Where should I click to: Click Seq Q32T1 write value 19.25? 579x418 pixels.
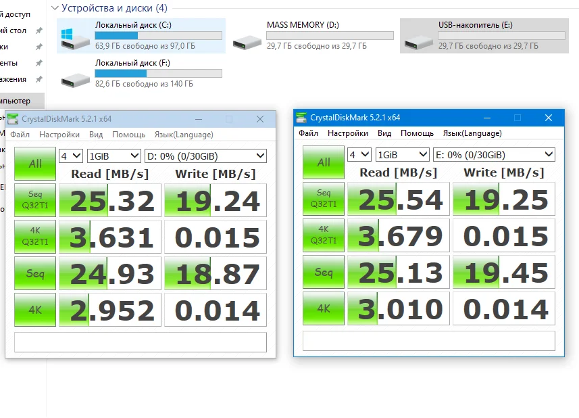[x=504, y=198]
